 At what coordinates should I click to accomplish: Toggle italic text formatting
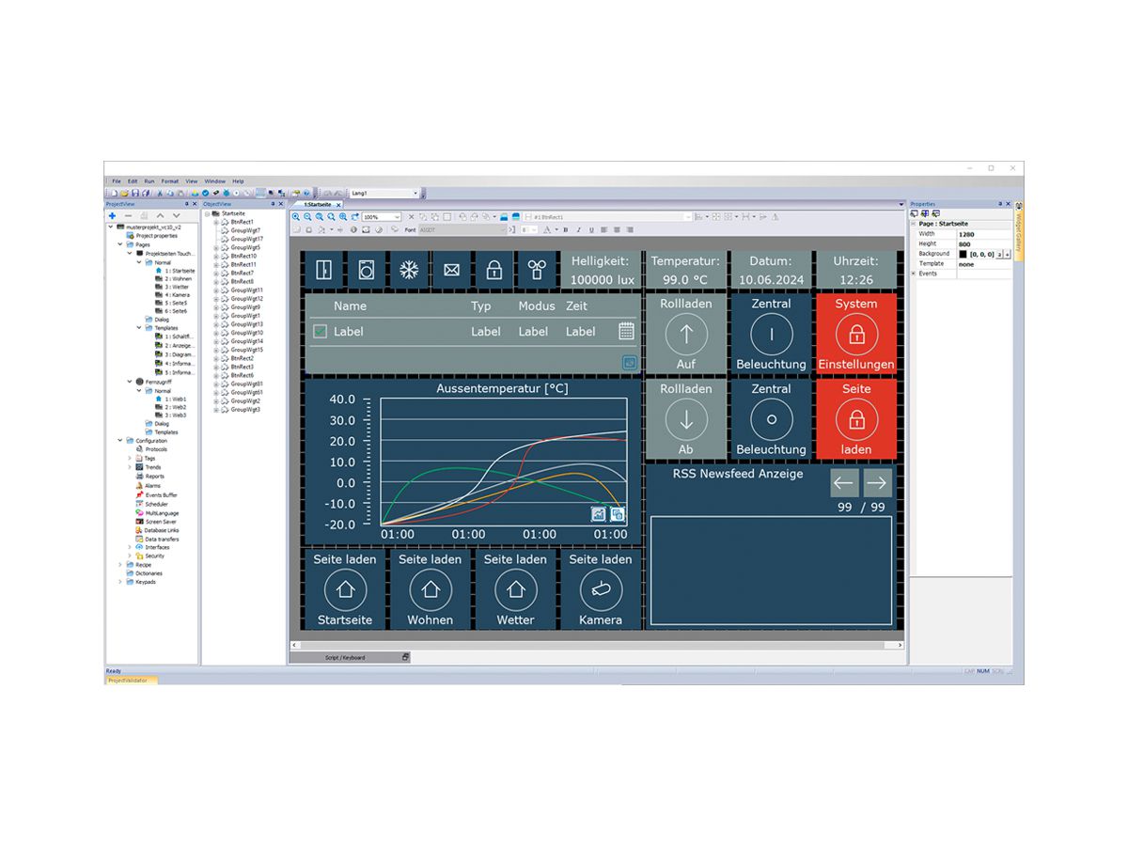577,229
